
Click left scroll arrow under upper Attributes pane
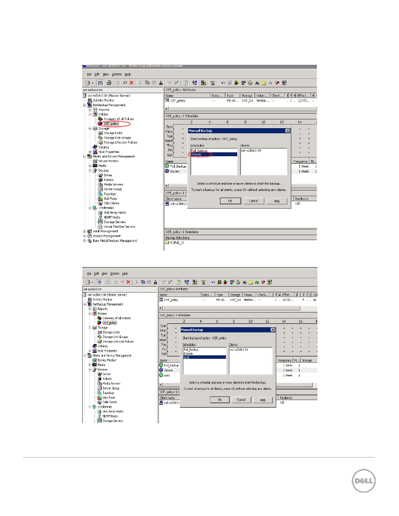166,109
